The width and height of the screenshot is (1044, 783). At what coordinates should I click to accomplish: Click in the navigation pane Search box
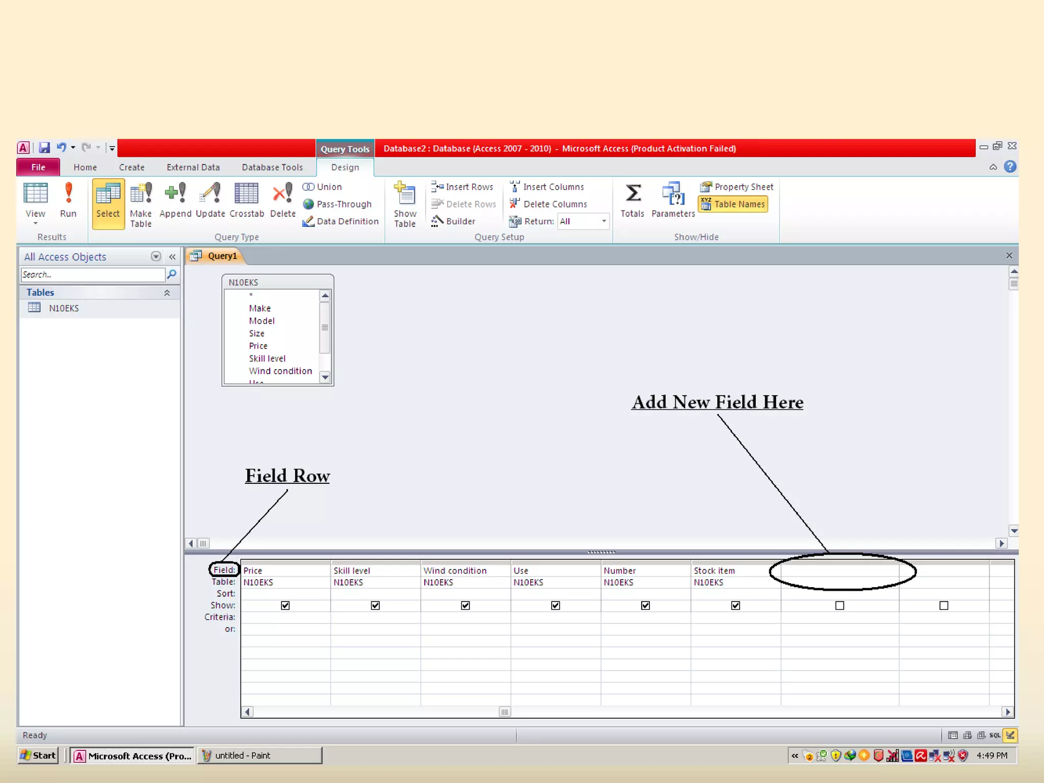pyautogui.click(x=92, y=275)
